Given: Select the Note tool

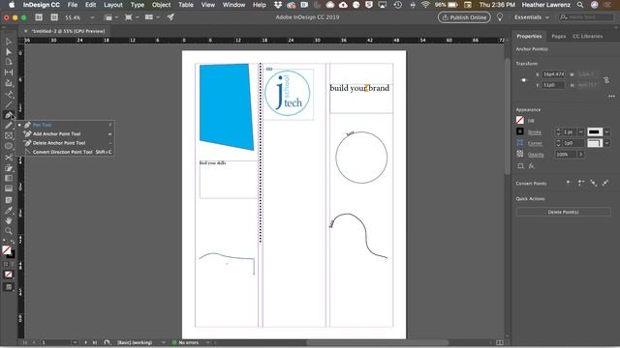Looking at the screenshot, I should pos(9,200).
